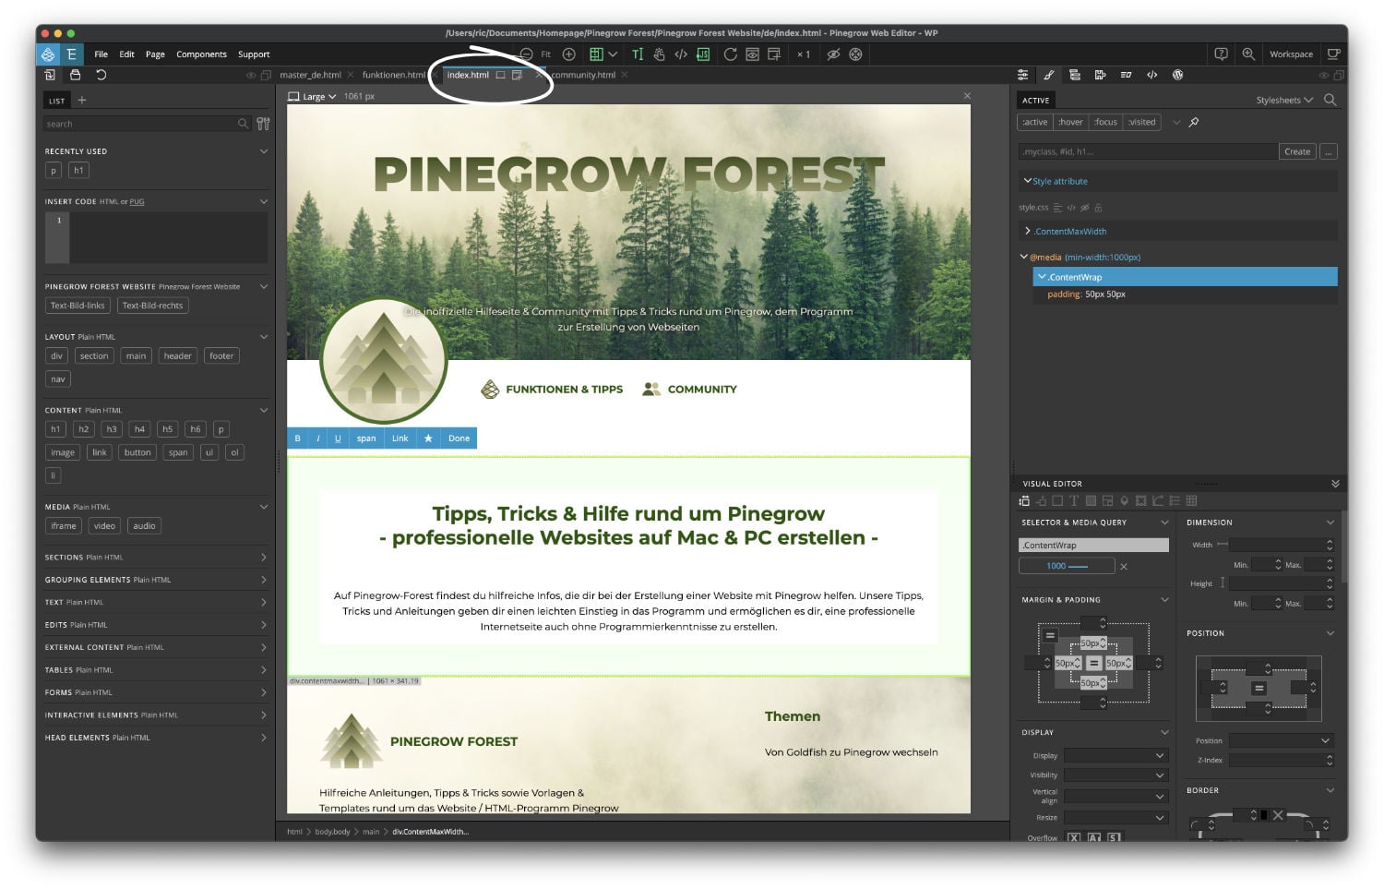Click the life-ring help icon in toolbar
1384x889 pixels.
(x=855, y=54)
